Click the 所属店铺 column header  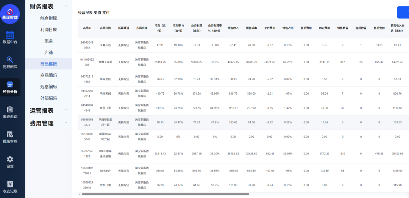(x=142, y=28)
